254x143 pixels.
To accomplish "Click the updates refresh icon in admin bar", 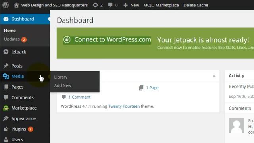I will 95,5.
